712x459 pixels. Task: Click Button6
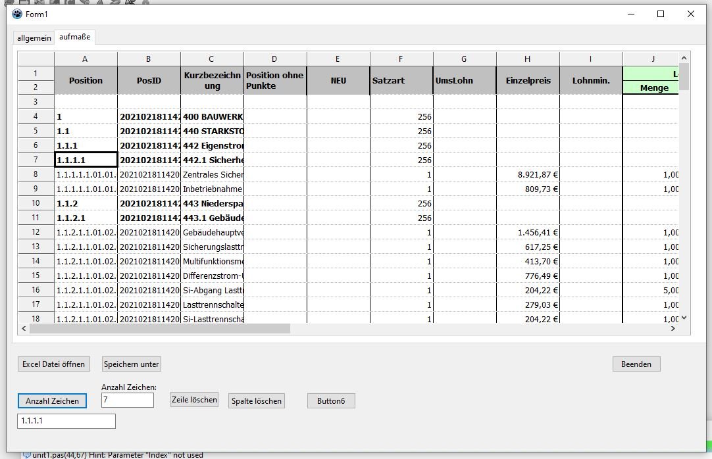331,400
